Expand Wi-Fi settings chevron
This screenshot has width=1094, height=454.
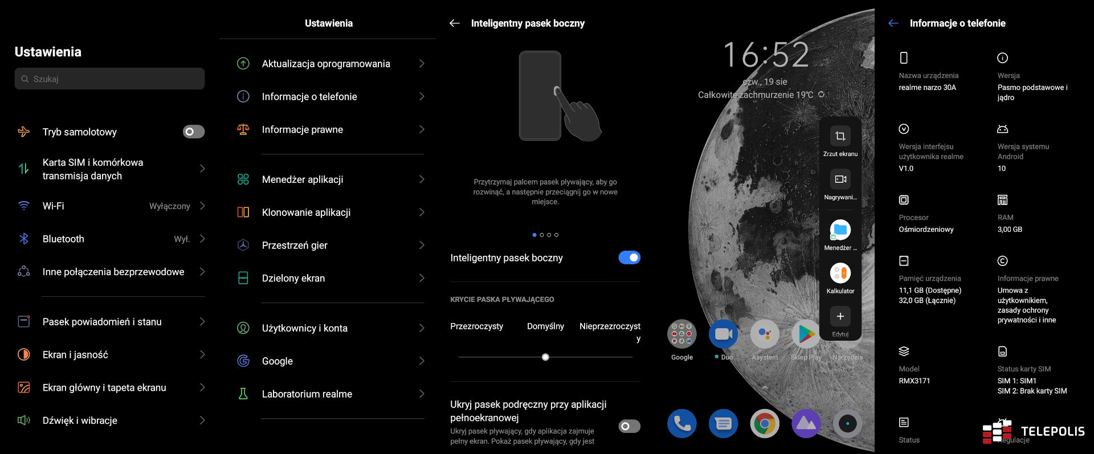(x=202, y=206)
